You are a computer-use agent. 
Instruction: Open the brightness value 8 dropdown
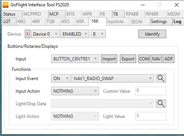click(98, 34)
